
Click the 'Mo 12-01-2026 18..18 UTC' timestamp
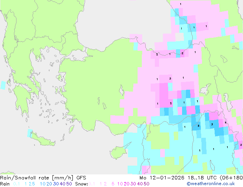coord(178,178)
